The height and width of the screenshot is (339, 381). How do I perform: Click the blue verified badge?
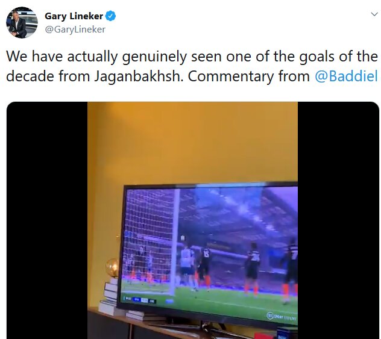110,16
